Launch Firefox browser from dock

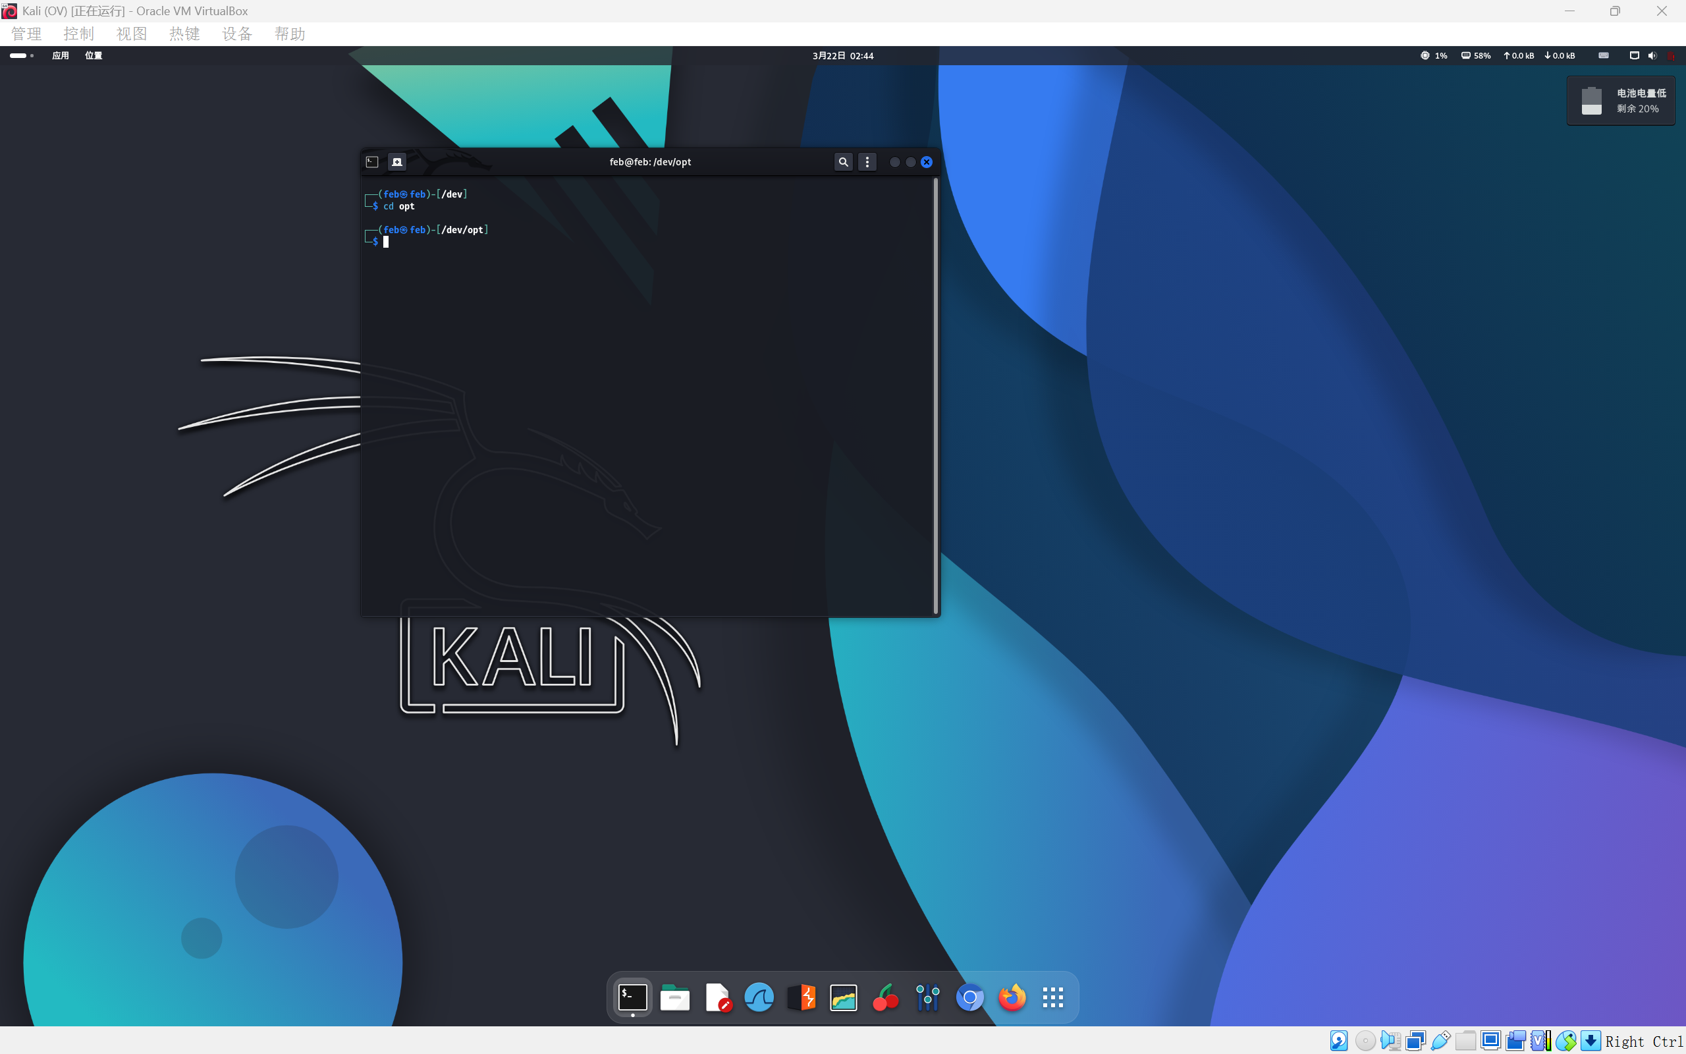[1012, 997]
